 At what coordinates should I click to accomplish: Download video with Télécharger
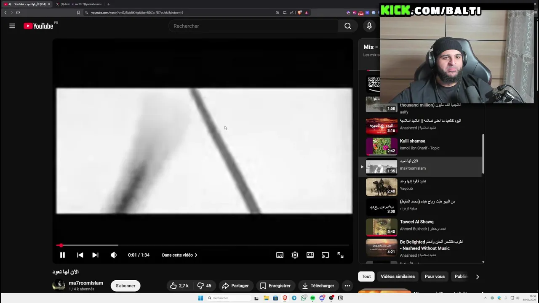(x=318, y=286)
